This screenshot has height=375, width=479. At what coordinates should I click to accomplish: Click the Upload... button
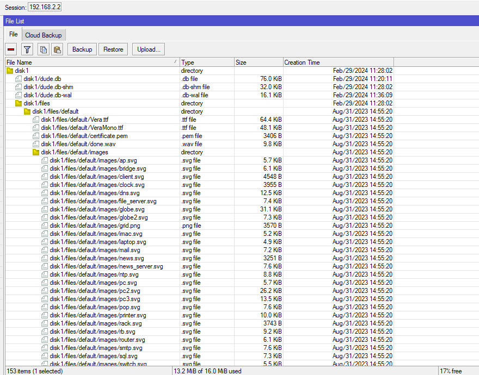click(x=149, y=49)
